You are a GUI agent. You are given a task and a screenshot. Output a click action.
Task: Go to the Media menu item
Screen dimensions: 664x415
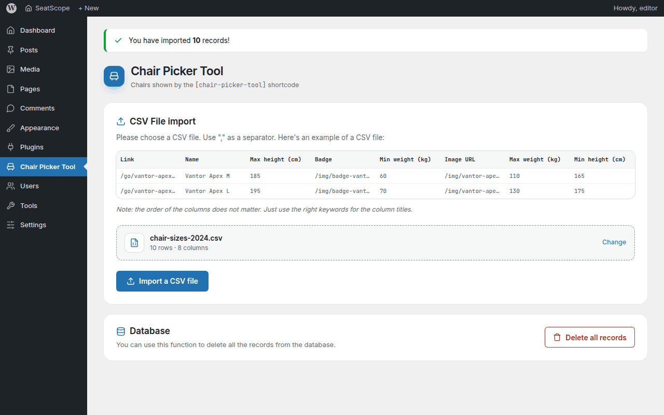pyautogui.click(x=44, y=70)
